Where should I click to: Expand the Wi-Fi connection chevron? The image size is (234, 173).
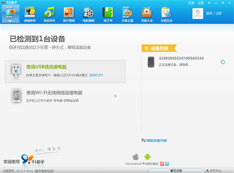pyautogui.click(x=115, y=96)
